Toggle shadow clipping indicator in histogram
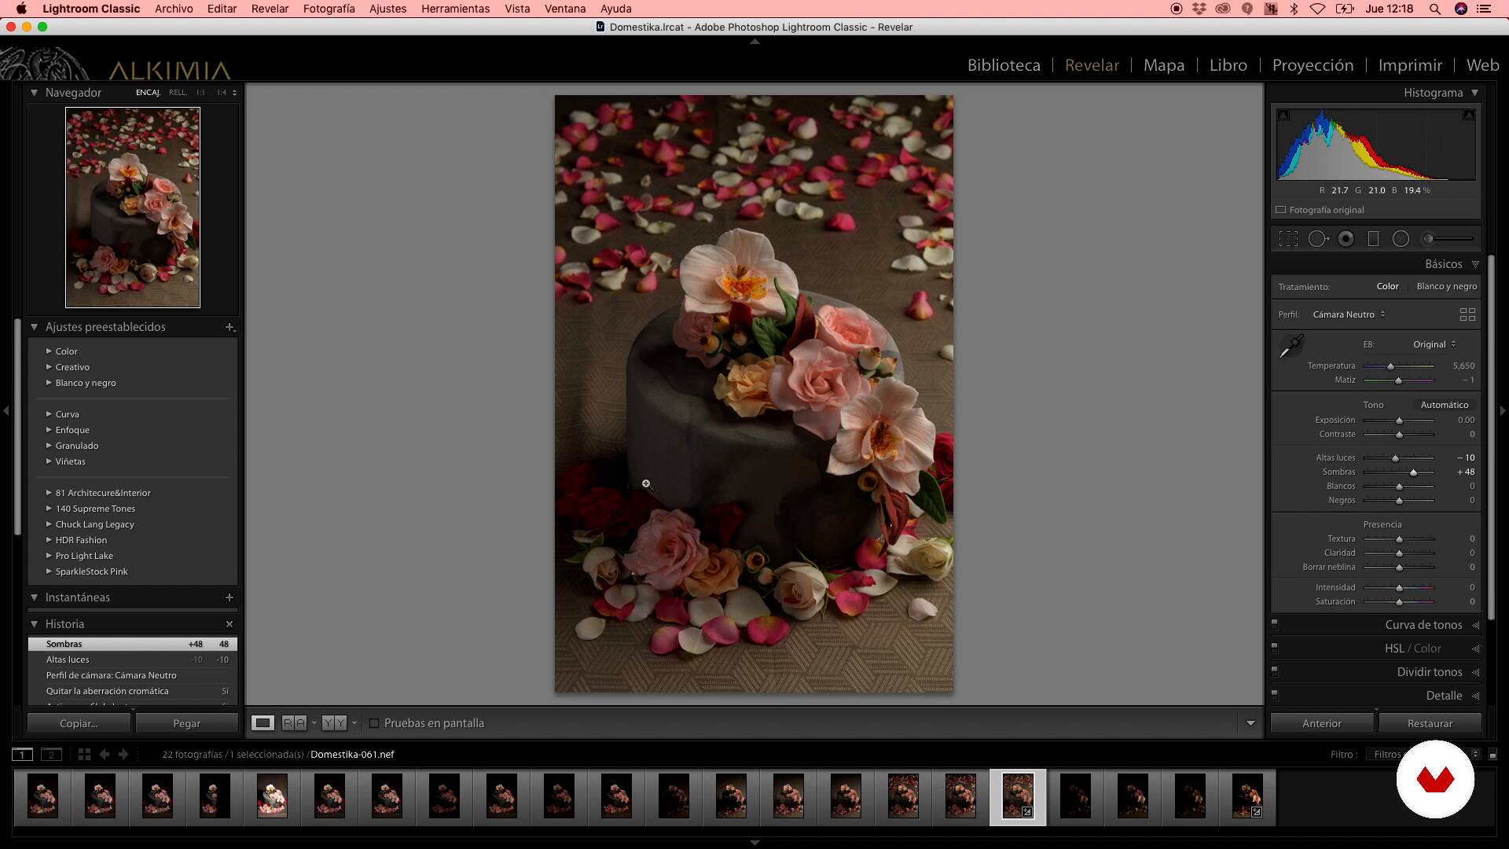This screenshot has height=849, width=1509. click(x=1283, y=115)
